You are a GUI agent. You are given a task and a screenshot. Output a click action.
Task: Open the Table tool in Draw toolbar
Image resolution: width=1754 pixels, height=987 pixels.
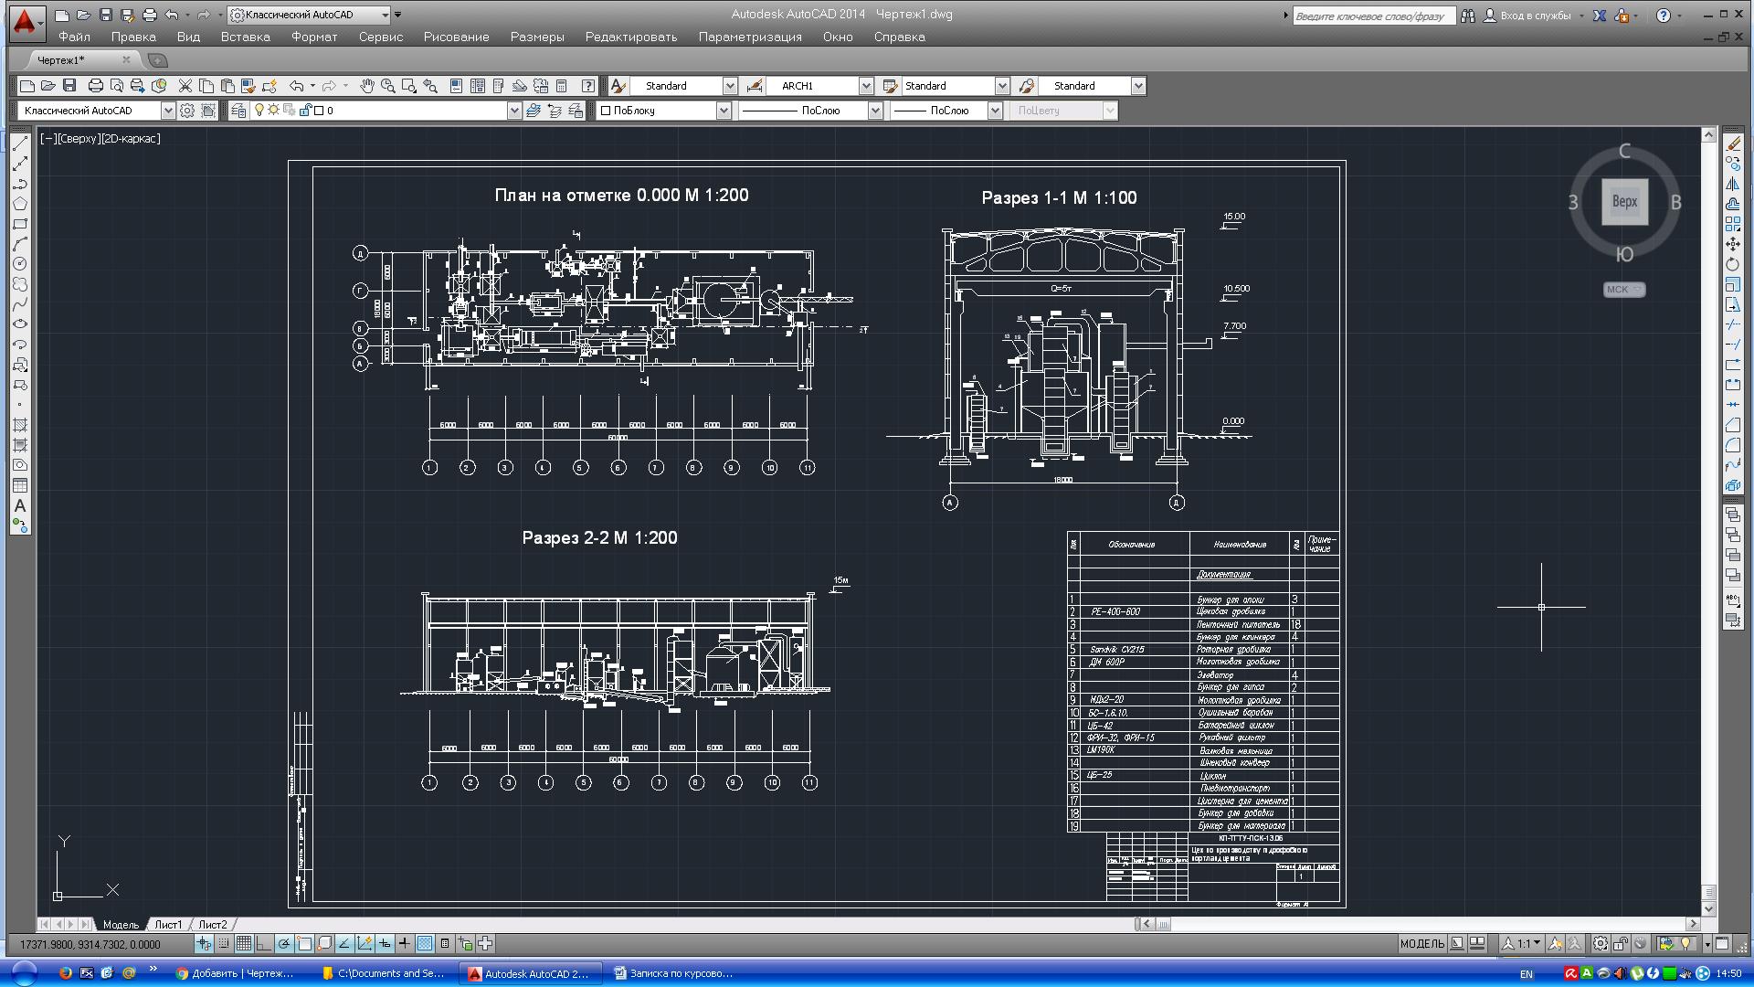(x=20, y=485)
